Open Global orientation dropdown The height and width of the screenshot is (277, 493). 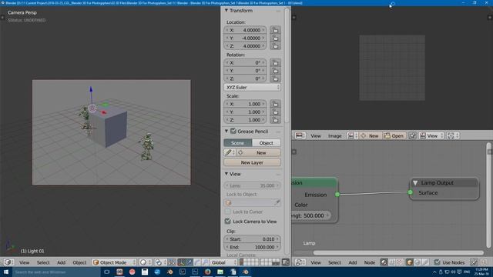pos(223,262)
